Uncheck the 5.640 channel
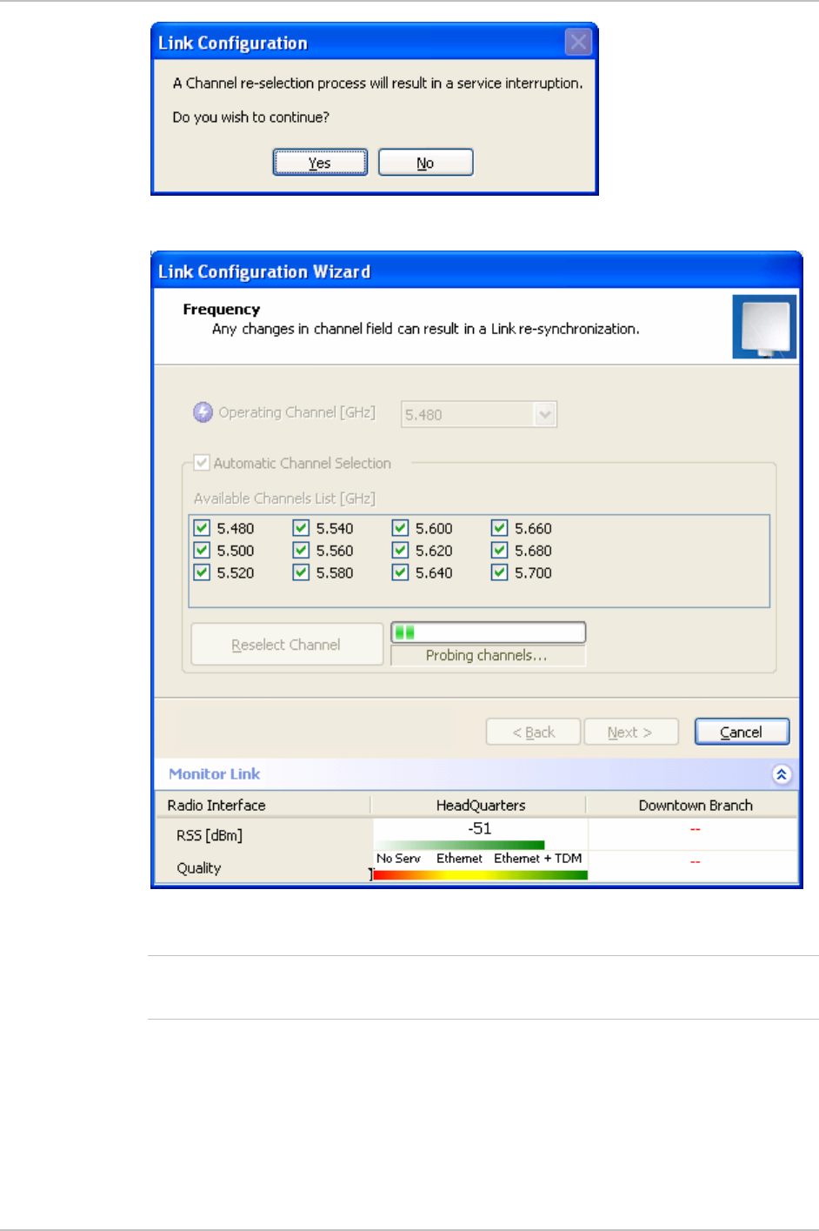Image resolution: width=819 pixels, height=1231 pixels. point(400,572)
